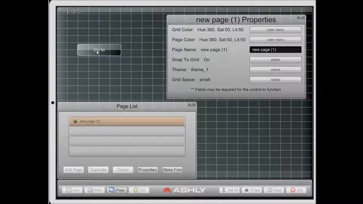Click the Go to button on the canvas
The height and width of the screenshot is (204, 363).
pyautogui.click(x=99, y=50)
